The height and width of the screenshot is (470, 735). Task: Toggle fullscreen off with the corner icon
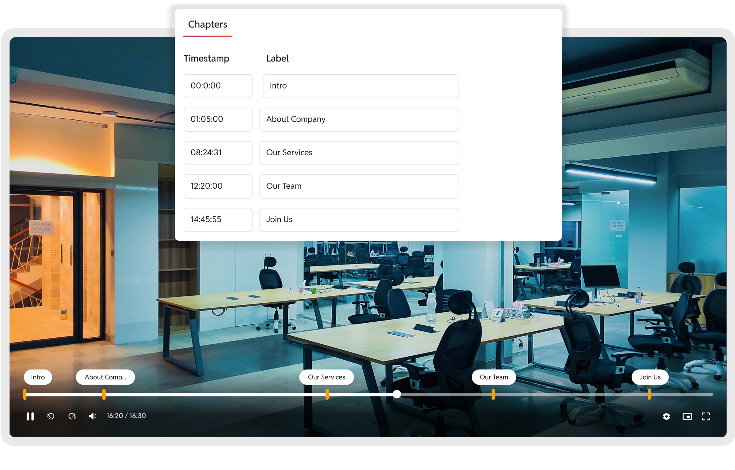[706, 416]
